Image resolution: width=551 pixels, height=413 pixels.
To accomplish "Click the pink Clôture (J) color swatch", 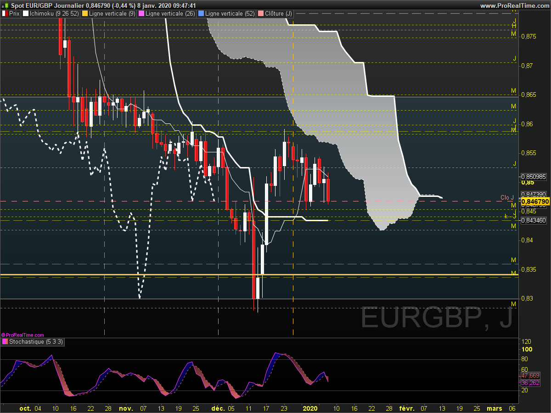I will coord(260,14).
